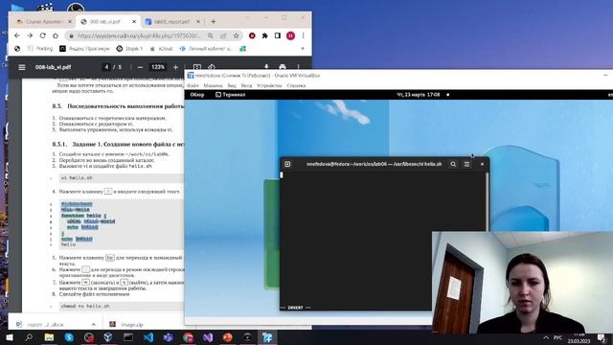This screenshot has height=345, width=613.
Task: Open the Вид menu in VirtualBox
Action: click(232, 85)
